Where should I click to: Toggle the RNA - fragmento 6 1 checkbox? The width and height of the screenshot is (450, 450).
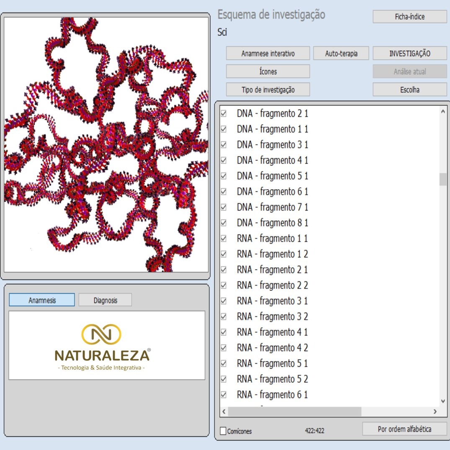[224, 395]
